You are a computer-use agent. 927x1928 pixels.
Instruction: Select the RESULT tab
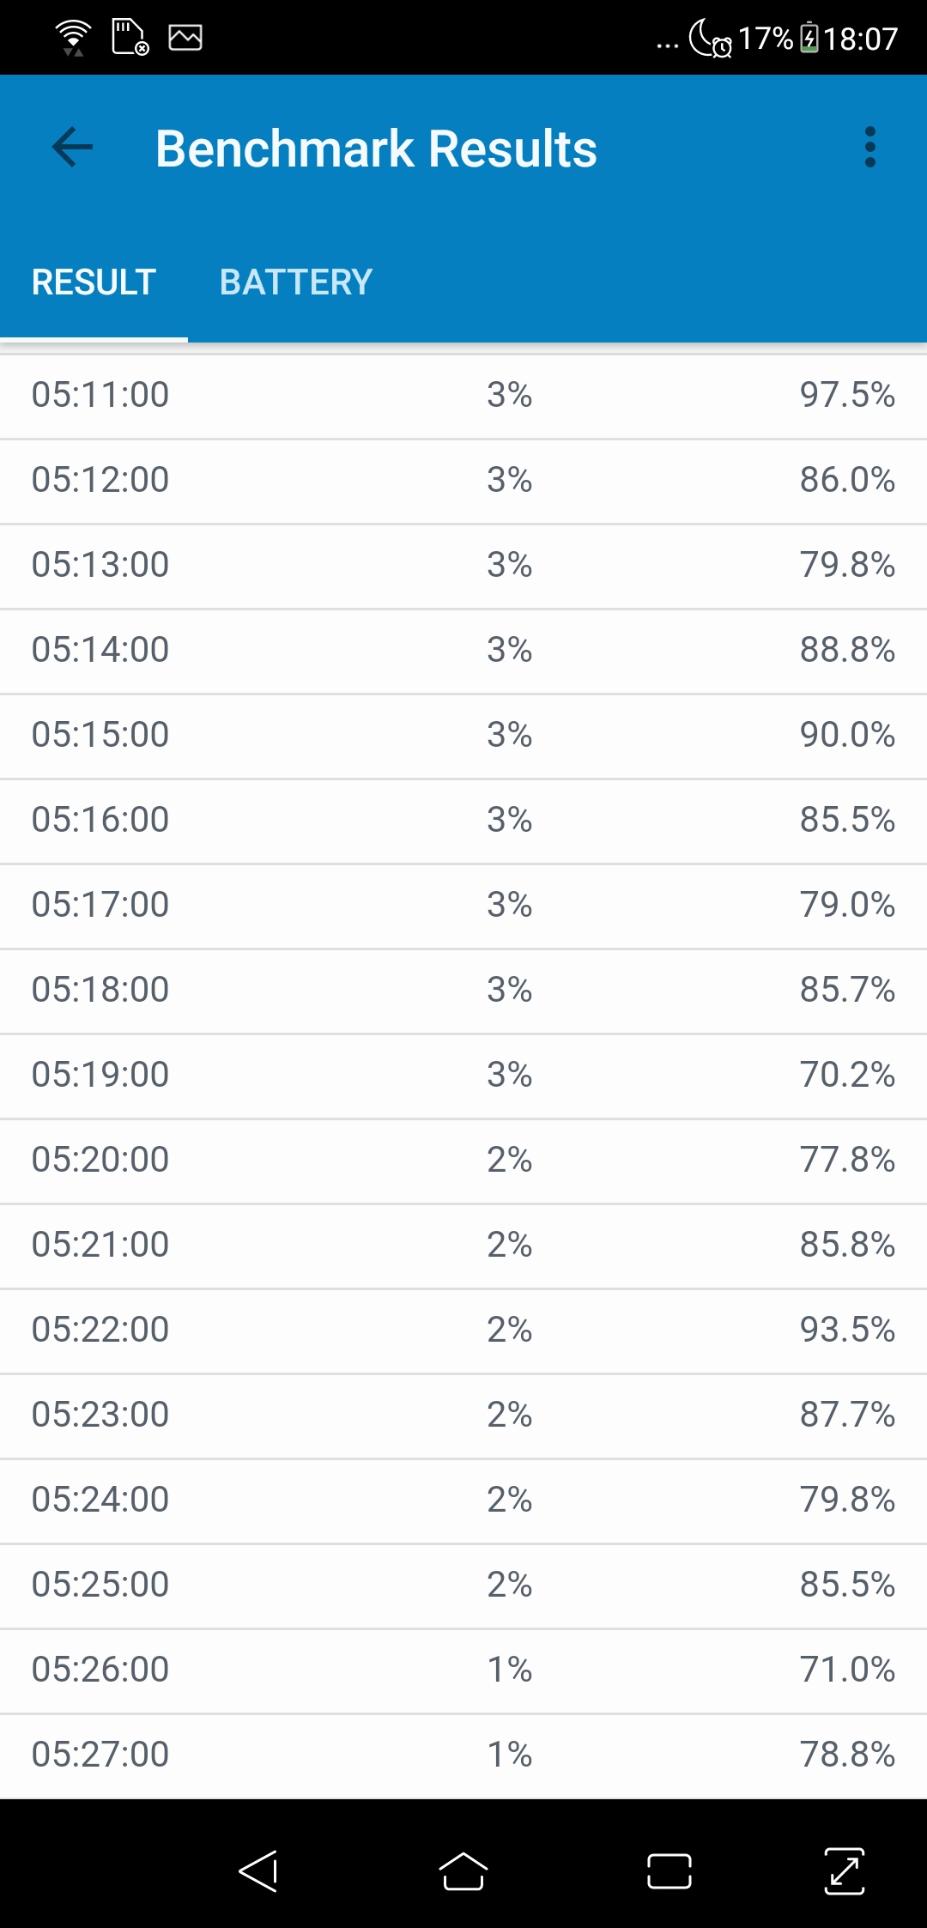tap(94, 282)
